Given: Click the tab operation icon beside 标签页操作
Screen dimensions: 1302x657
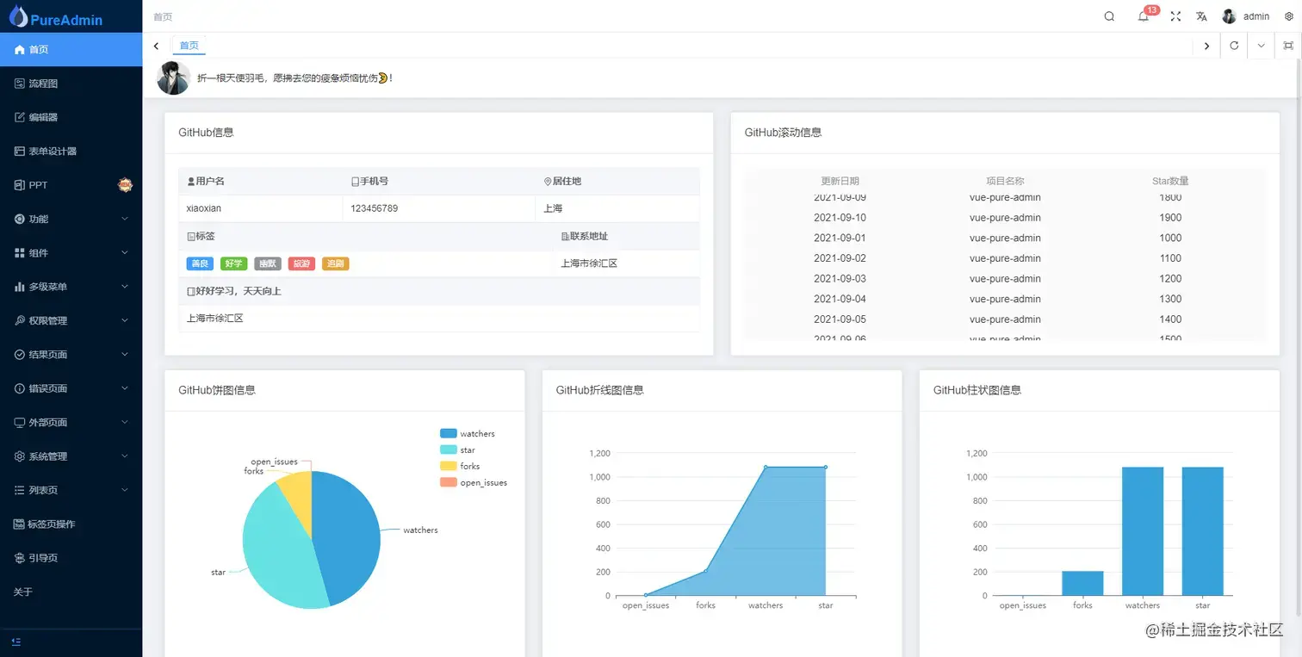Looking at the screenshot, I should [x=20, y=524].
